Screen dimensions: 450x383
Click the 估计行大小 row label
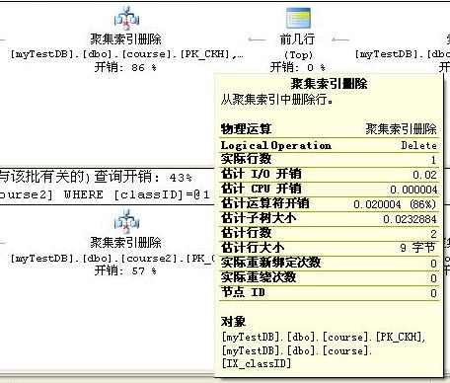pos(253,248)
